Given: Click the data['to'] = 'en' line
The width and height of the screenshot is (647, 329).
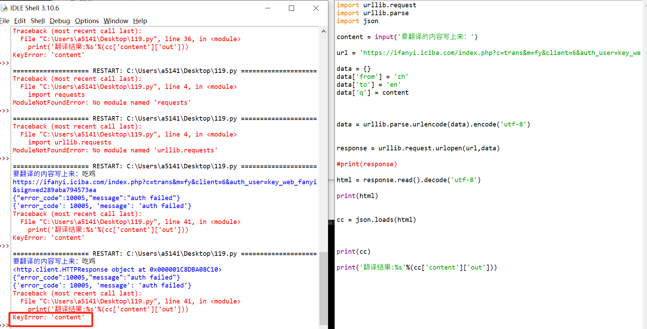Looking at the screenshot, I should (369, 85).
